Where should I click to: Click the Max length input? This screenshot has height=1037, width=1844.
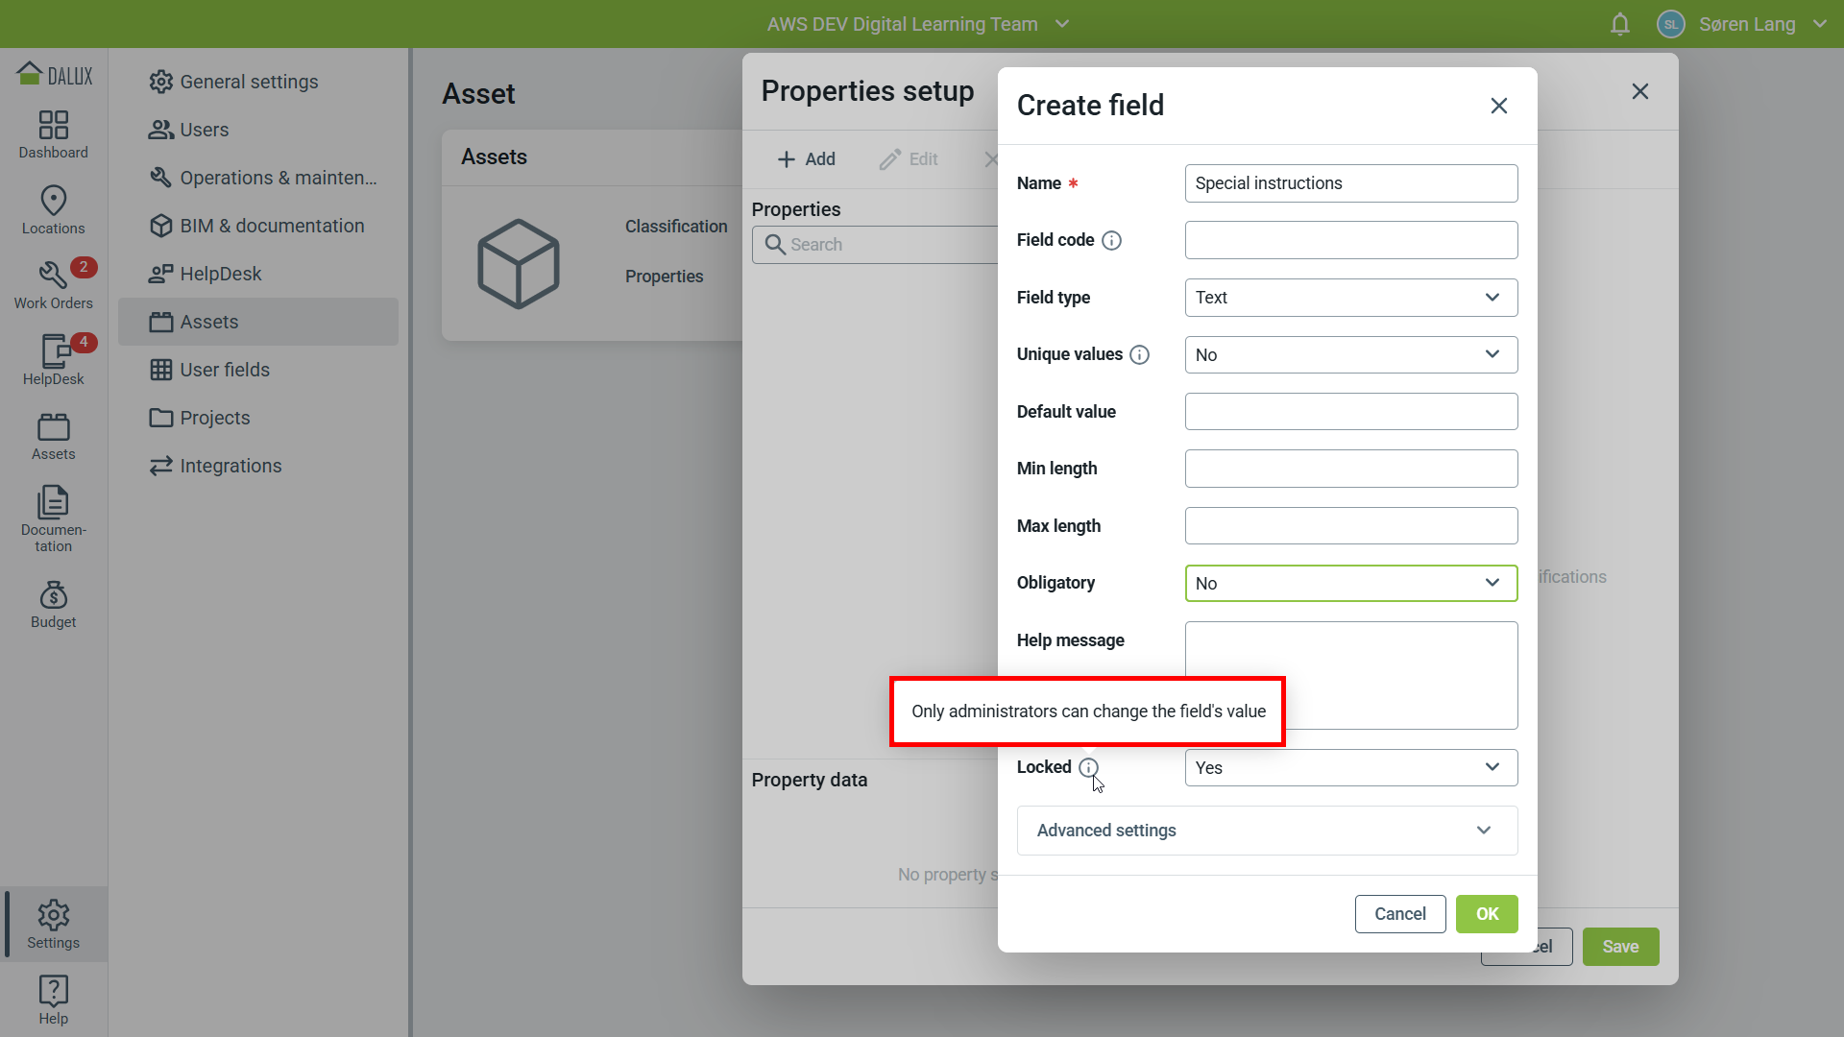pyautogui.click(x=1350, y=526)
